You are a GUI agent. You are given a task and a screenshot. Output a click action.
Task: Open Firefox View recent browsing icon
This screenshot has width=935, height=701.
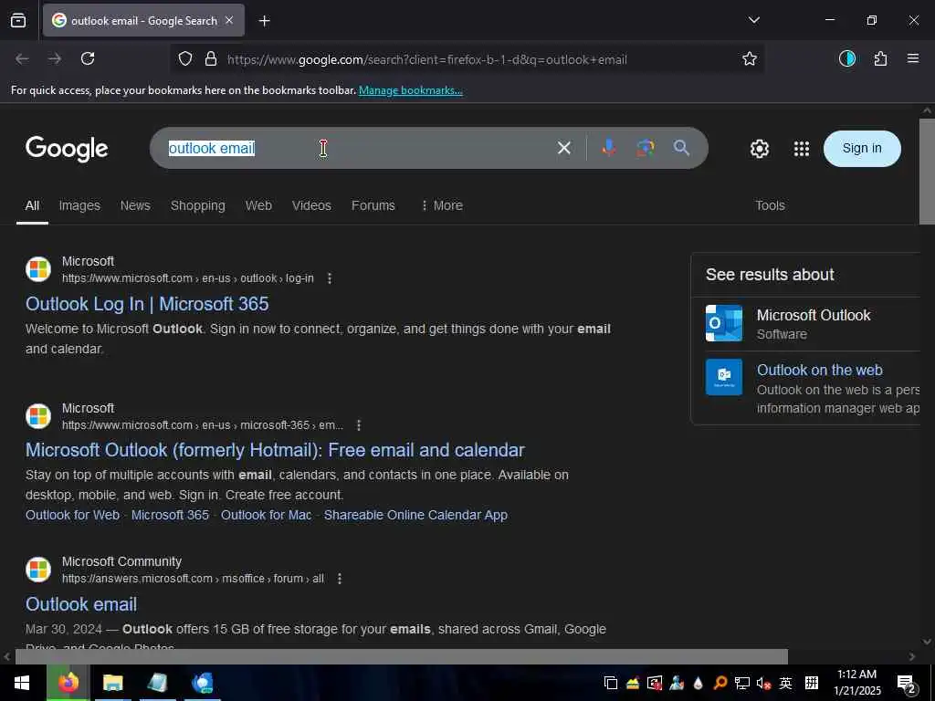point(18,20)
